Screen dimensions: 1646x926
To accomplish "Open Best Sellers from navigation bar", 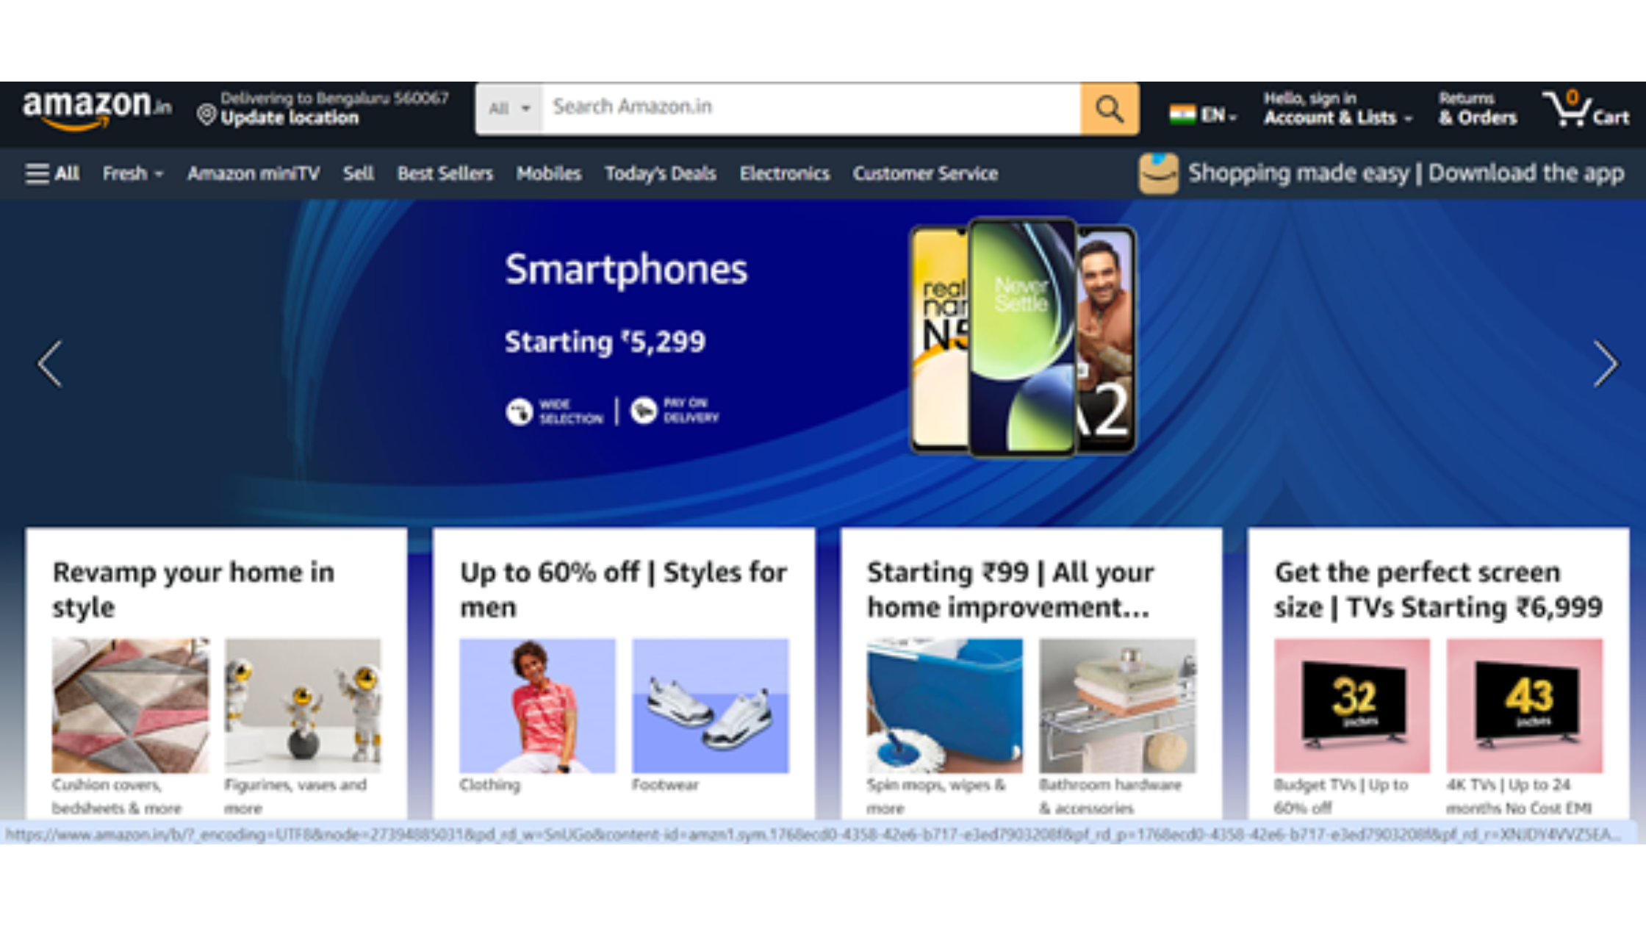I will 445,173.
